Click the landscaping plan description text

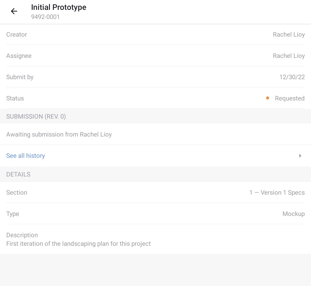(79, 244)
